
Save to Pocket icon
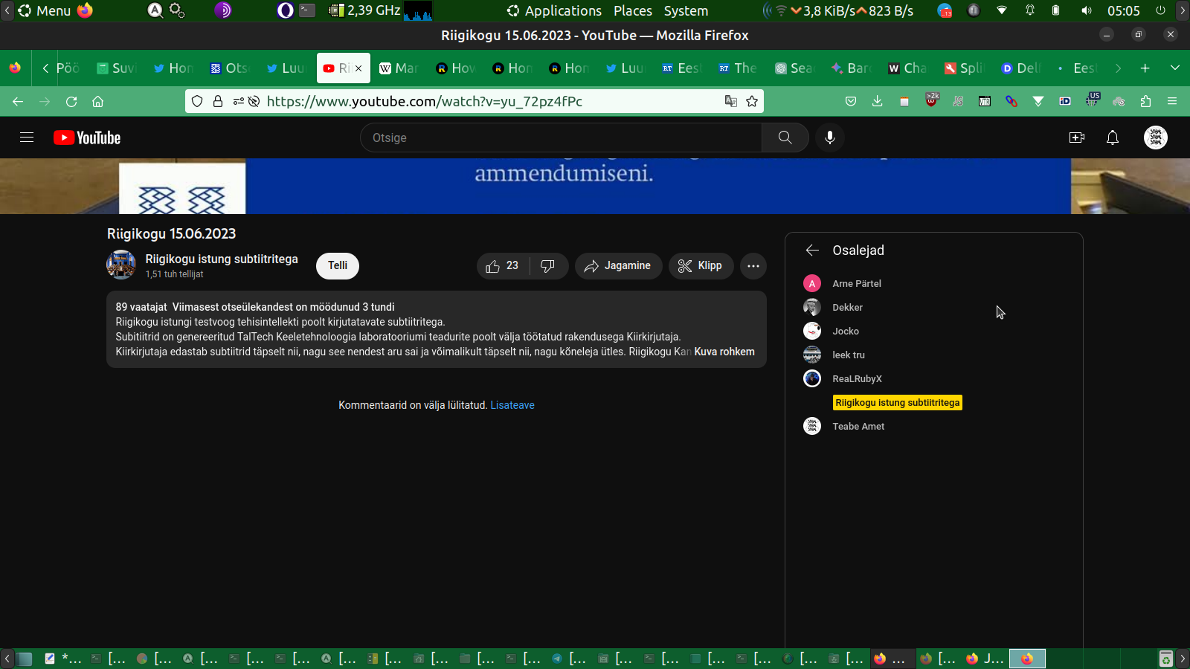[x=851, y=101]
